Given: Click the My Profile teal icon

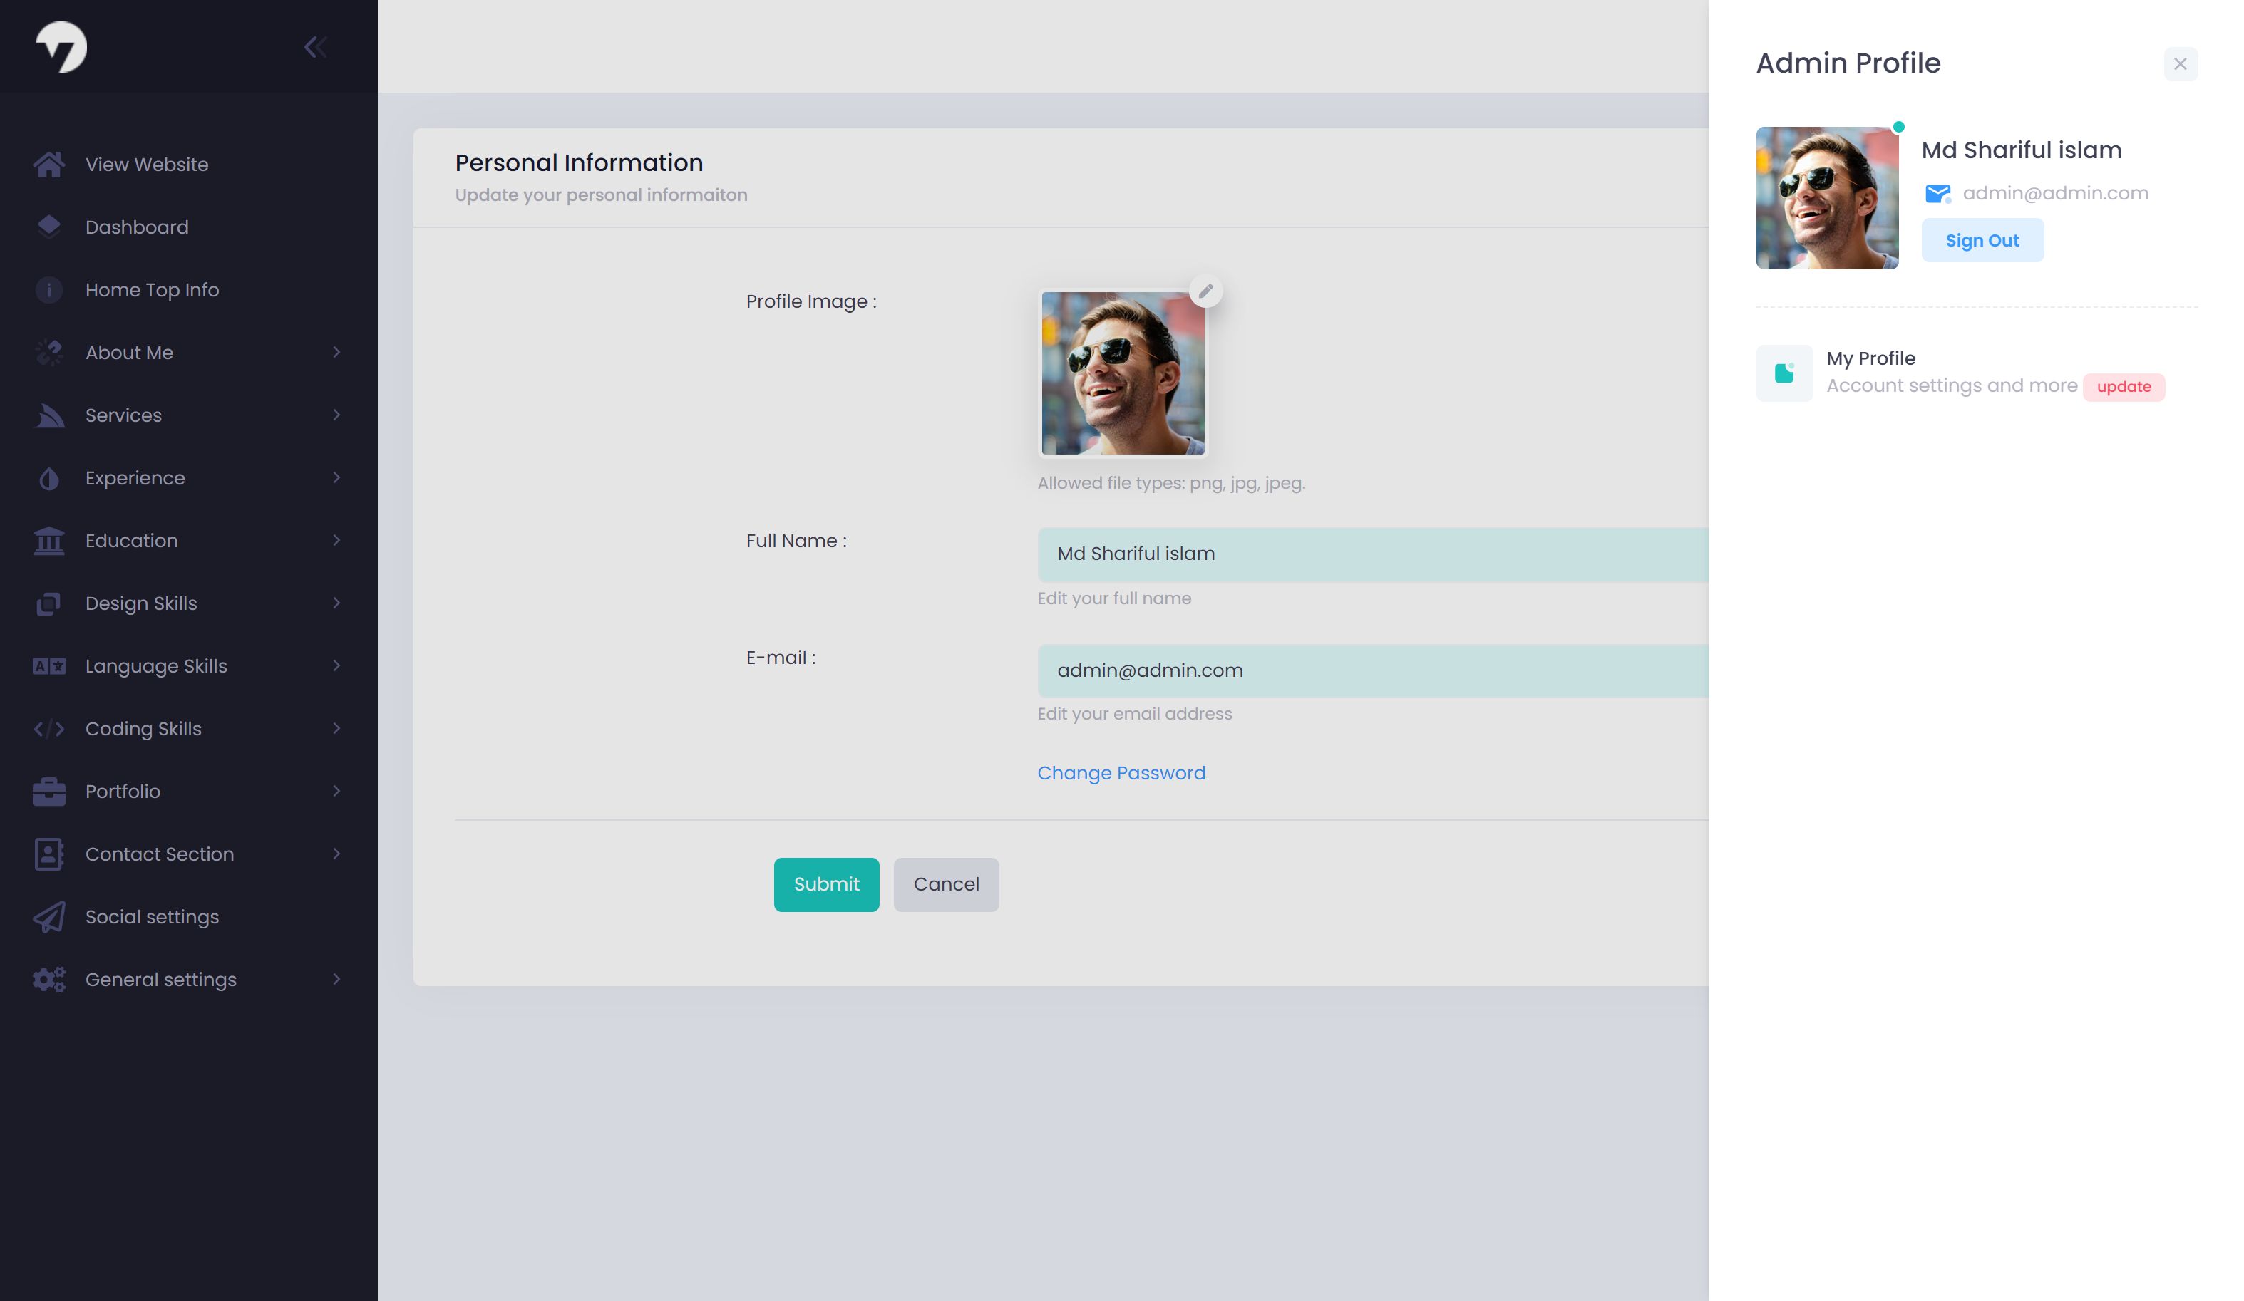Looking at the screenshot, I should (1784, 373).
